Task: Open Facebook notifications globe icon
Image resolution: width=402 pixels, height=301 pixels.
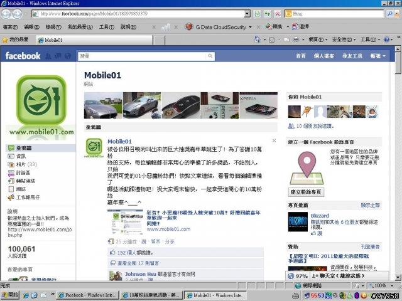Action: [68, 56]
